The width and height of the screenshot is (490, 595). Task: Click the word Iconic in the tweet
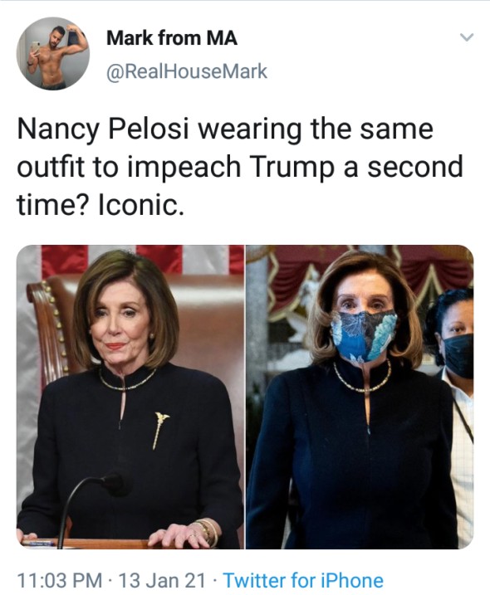tap(141, 205)
